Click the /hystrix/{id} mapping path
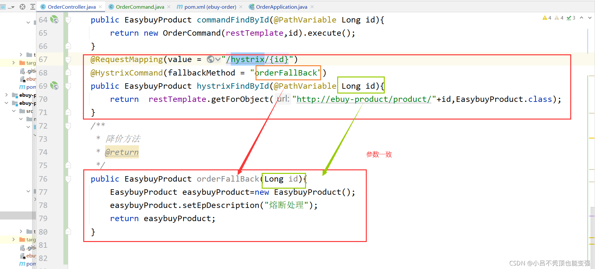 257,59
